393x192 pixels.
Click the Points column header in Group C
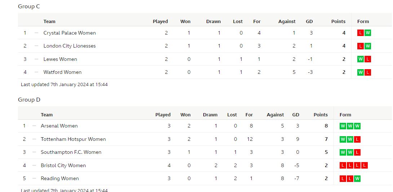(338, 22)
